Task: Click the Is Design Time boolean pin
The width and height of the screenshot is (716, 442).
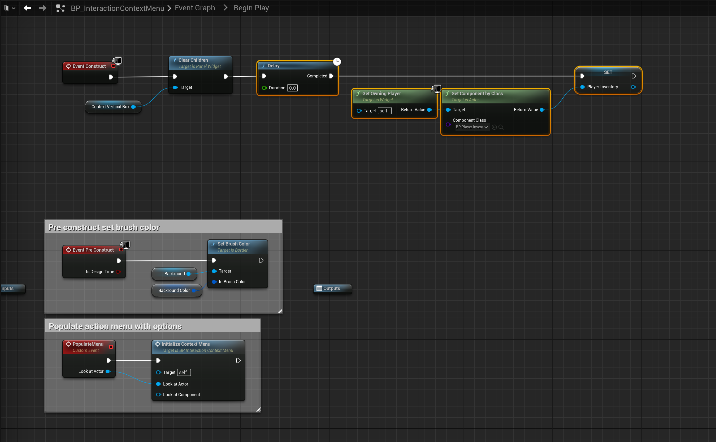Action: point(118,272)
